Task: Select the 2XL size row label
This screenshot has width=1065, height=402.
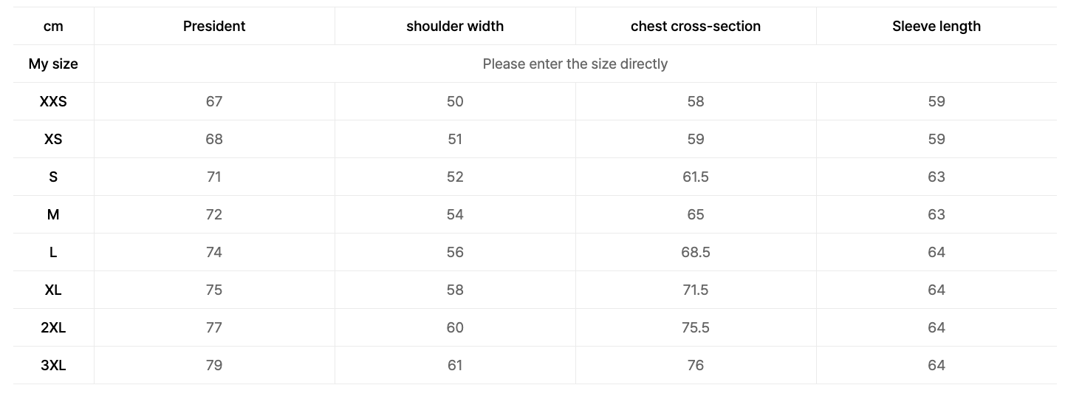Action: pyautogui.click(x=53, y=328)
